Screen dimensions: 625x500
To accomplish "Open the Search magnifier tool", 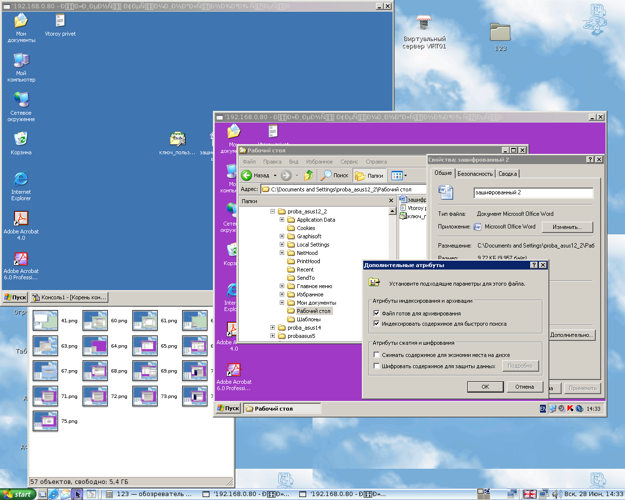I will click(326, 175).
